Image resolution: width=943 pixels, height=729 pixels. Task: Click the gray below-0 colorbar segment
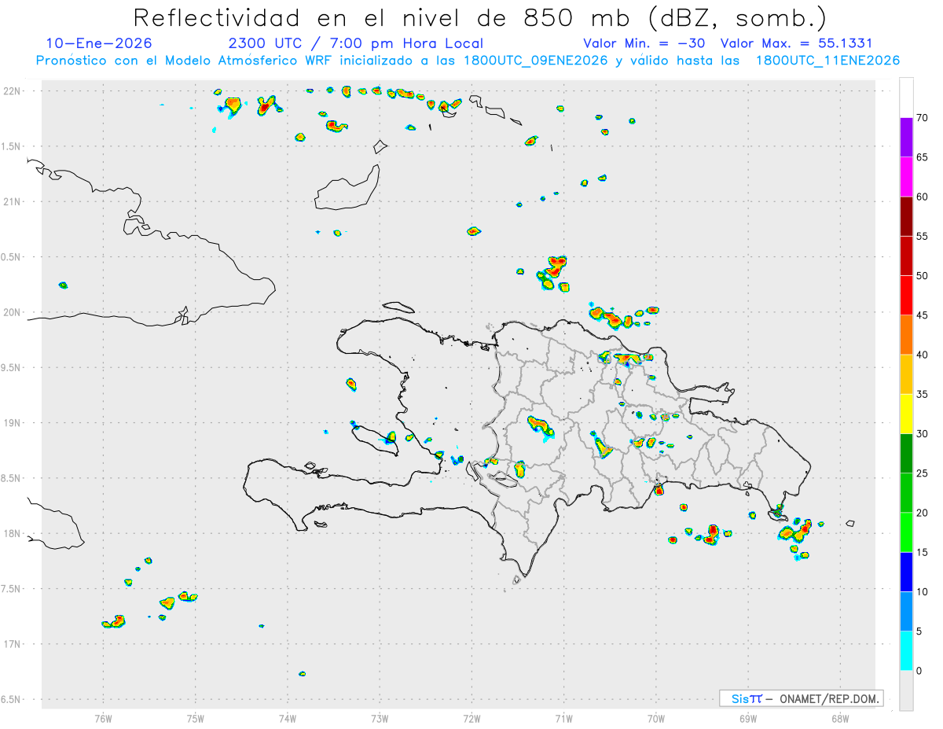[x=906, y=690]
